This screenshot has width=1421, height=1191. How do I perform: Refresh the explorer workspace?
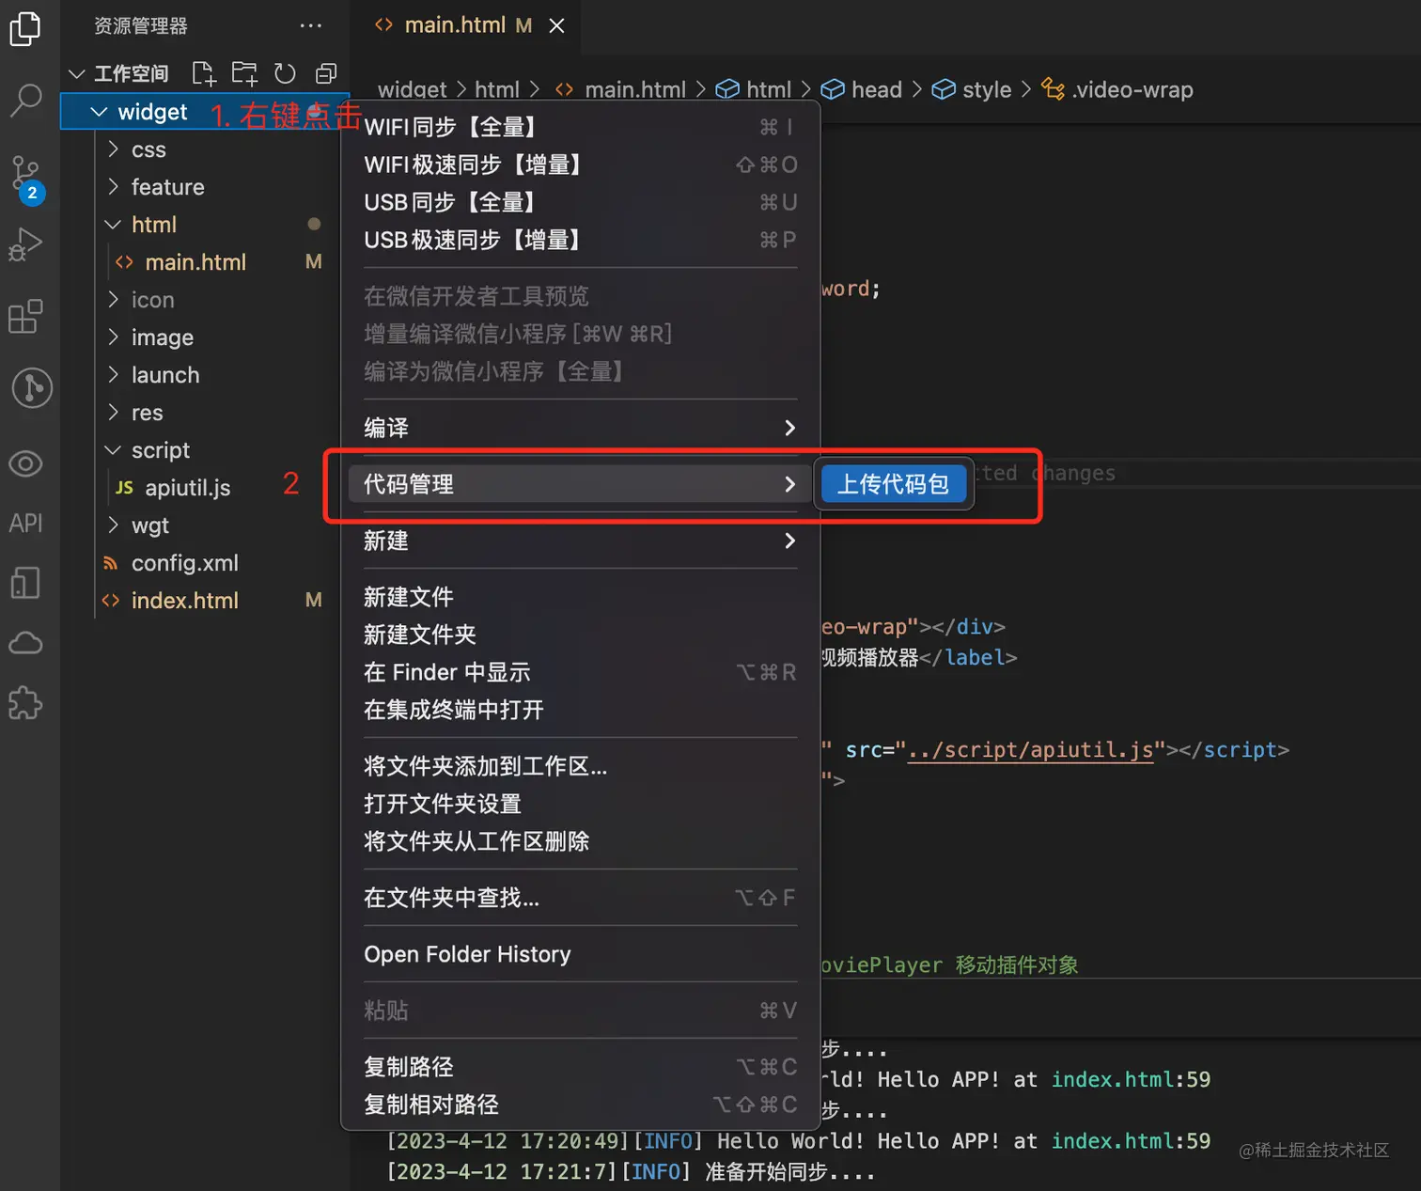tap(285, 73)
